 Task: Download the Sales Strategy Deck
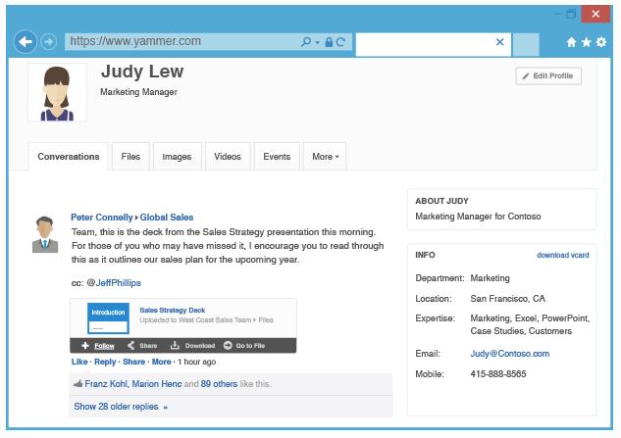pyautogui.click(x=192, y=346)
